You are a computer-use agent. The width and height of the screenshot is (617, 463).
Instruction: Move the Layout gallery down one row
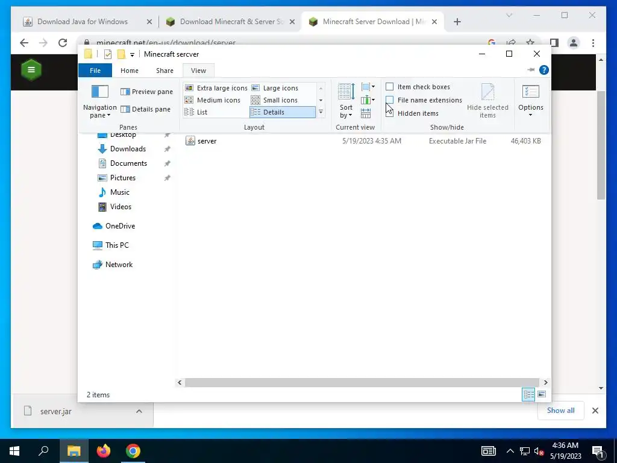pyautogui.click(x=321, y=100)
